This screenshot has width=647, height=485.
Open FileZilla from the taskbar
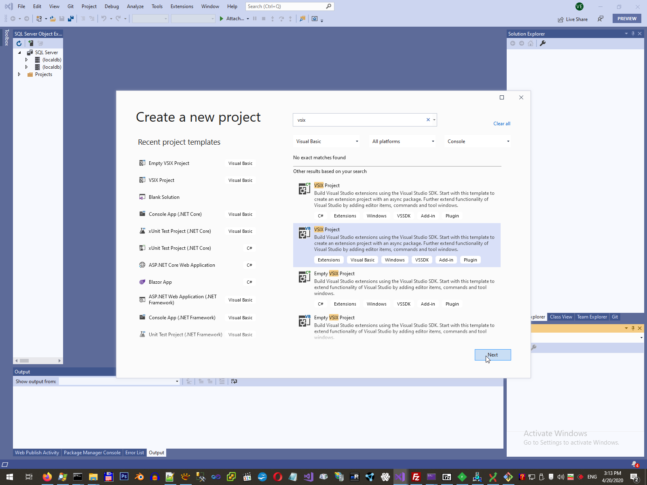416,477
